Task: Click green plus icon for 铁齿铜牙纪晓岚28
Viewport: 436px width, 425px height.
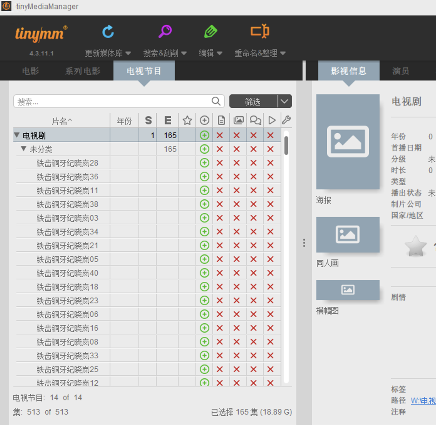Action: [x=205, y=163]
